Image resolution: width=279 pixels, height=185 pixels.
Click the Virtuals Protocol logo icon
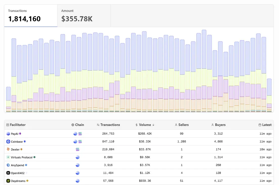coord(8,157)
